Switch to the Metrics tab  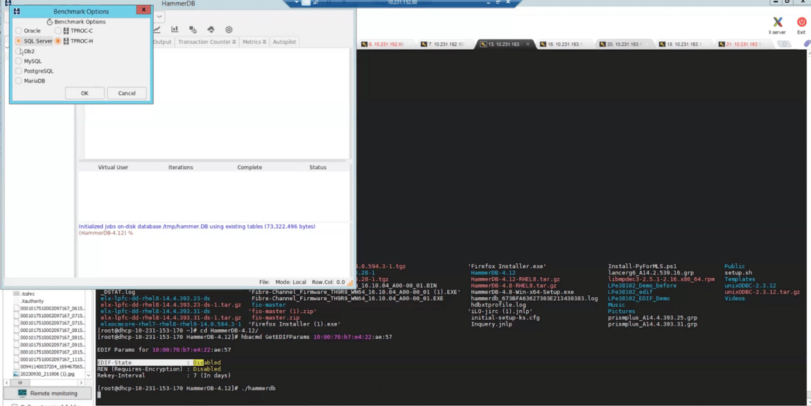[254, 42]
